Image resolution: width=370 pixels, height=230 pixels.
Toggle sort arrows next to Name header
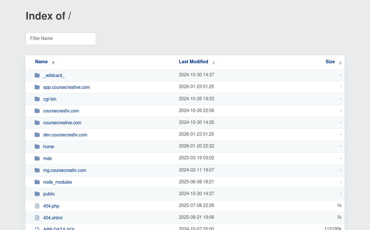[x=53, y=63]
